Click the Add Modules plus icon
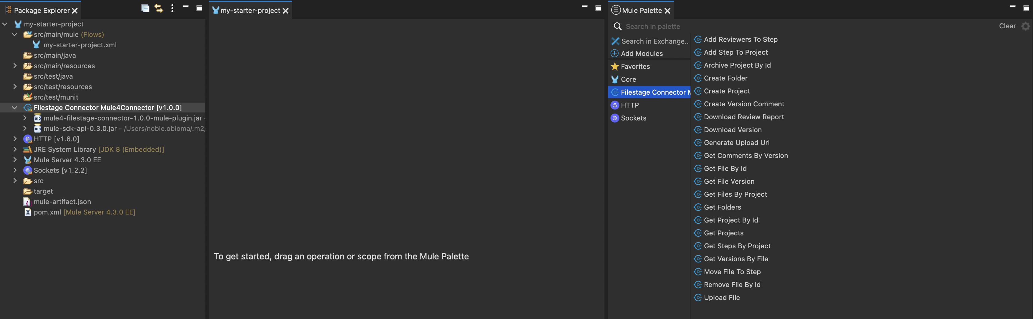The height and width of the screenshot is (319, 1033). pos(614,53)
